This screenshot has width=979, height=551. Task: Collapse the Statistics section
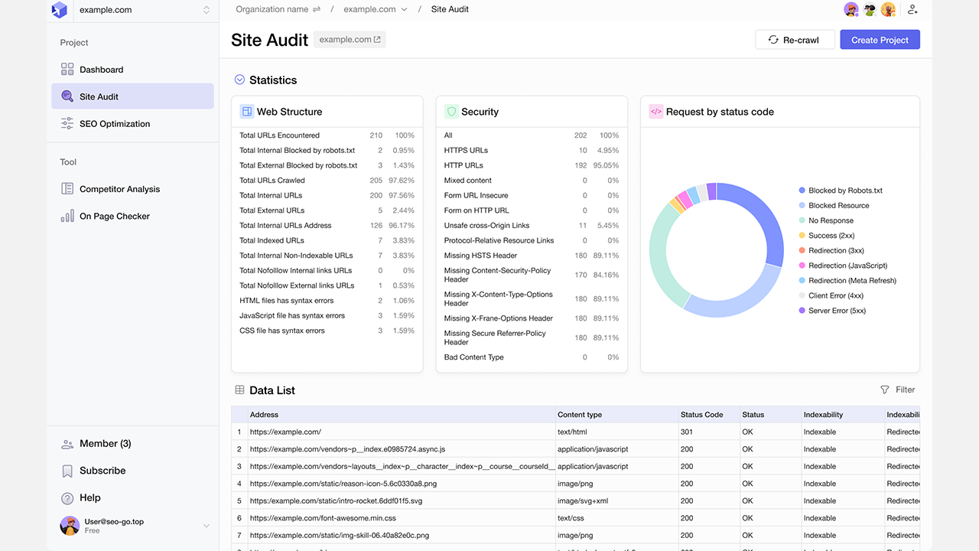(x=239, y=80)
